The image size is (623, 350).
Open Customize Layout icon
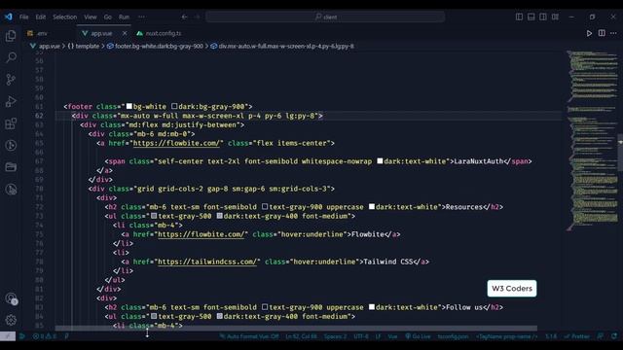(x=555, y=17)
